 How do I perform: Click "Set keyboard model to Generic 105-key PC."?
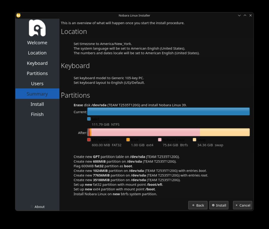[109, 78]
